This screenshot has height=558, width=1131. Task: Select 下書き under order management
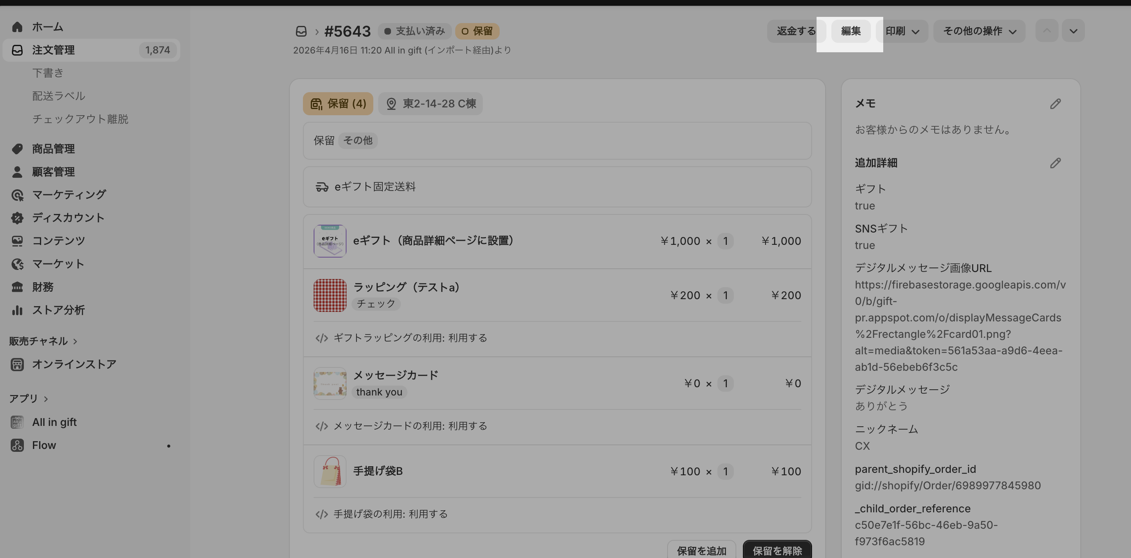(x=48, y=73)
